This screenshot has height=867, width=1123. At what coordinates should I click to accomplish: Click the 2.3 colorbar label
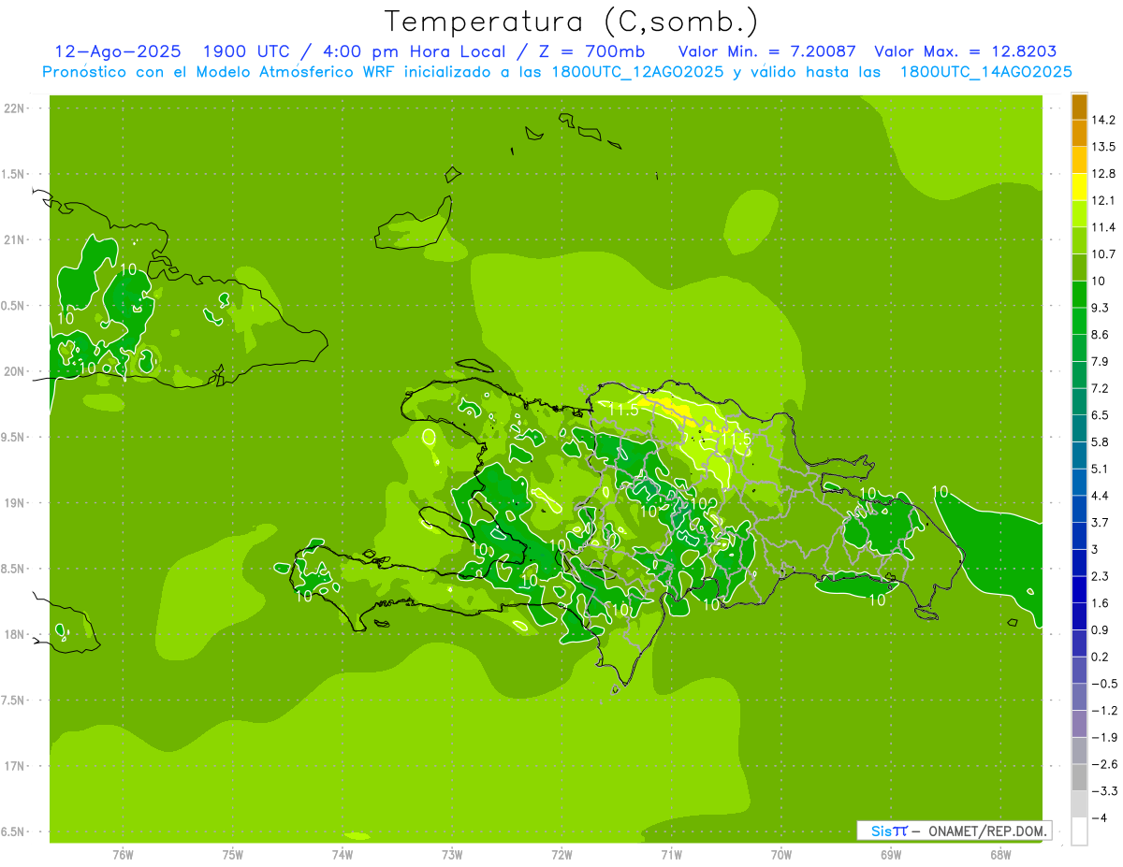pyautogui.click(x=1101, y=576)
